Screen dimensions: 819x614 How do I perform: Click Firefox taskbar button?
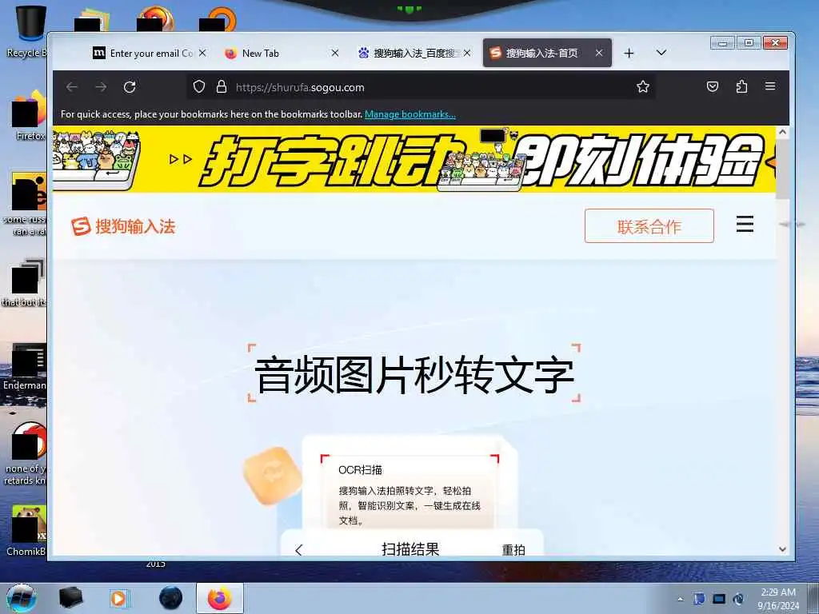[x=220, y=598]
